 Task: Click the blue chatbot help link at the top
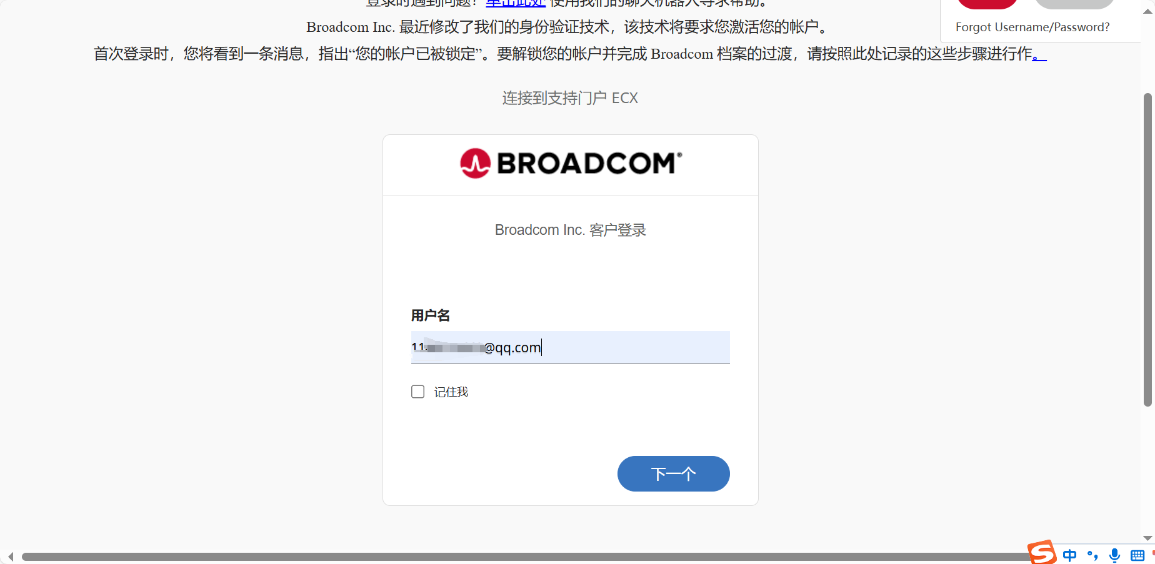516,3
